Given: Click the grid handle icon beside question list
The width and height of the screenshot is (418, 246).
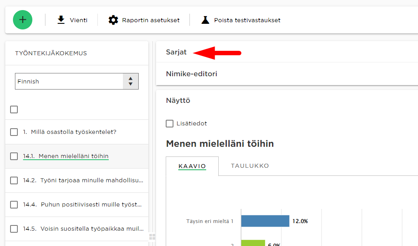Looking at the screenshot, I should (x=152, y=237).
